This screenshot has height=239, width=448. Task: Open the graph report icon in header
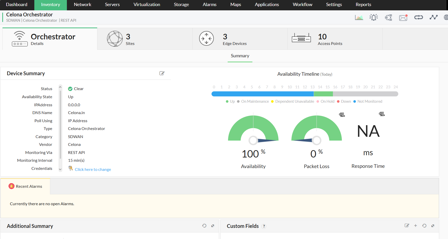[x=359, y=17]
